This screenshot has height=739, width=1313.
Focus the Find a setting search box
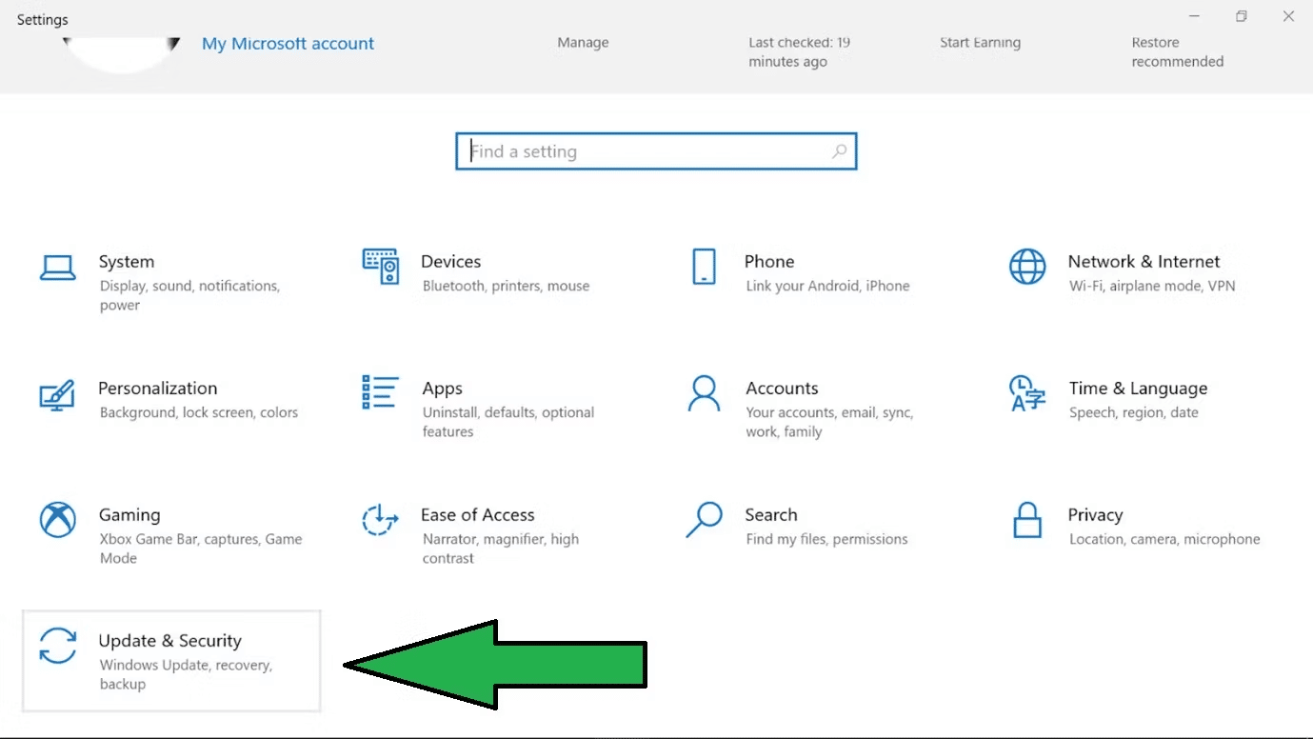(x=656, y=151)
